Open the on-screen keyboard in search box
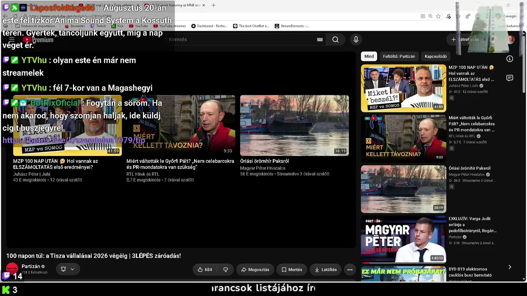The height and width of the screenshot is (296, 527). (320, 39)
